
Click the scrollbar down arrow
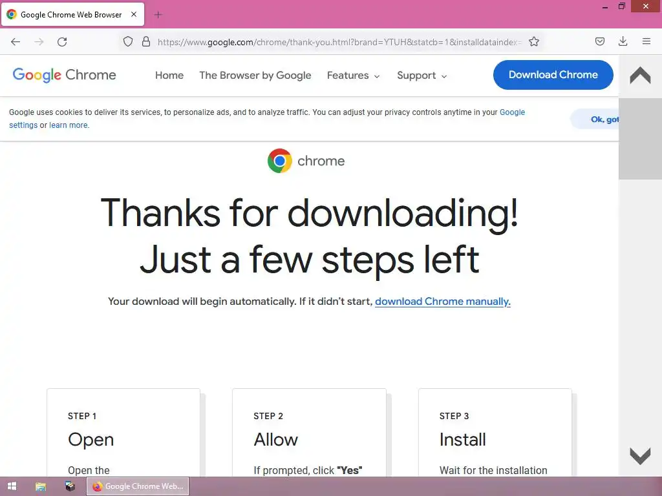pyautogui.click(x=640, y=456)
